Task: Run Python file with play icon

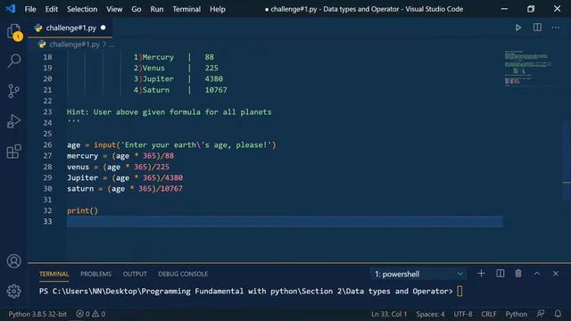Action: pyautogui.click(x=517, y=28)
